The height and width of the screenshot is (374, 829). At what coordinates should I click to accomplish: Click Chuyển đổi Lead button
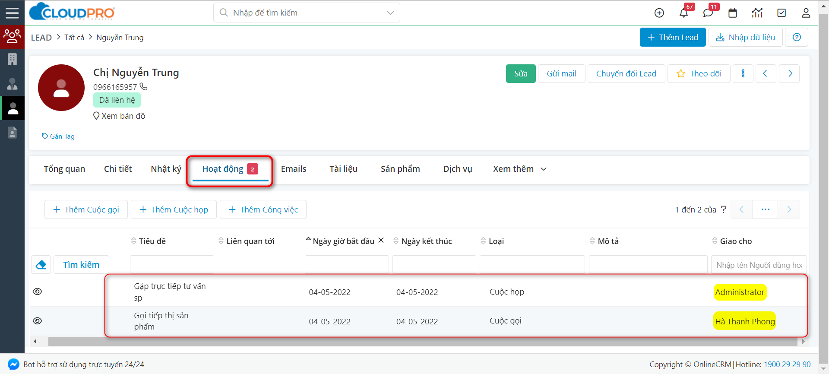pyautogui.click(x=626, y=73)
